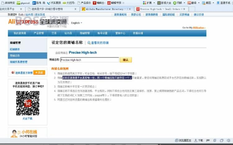Screen dimensions: 233x145
Task: Close the 在线交易平台 tab
Action: (21, 9)
